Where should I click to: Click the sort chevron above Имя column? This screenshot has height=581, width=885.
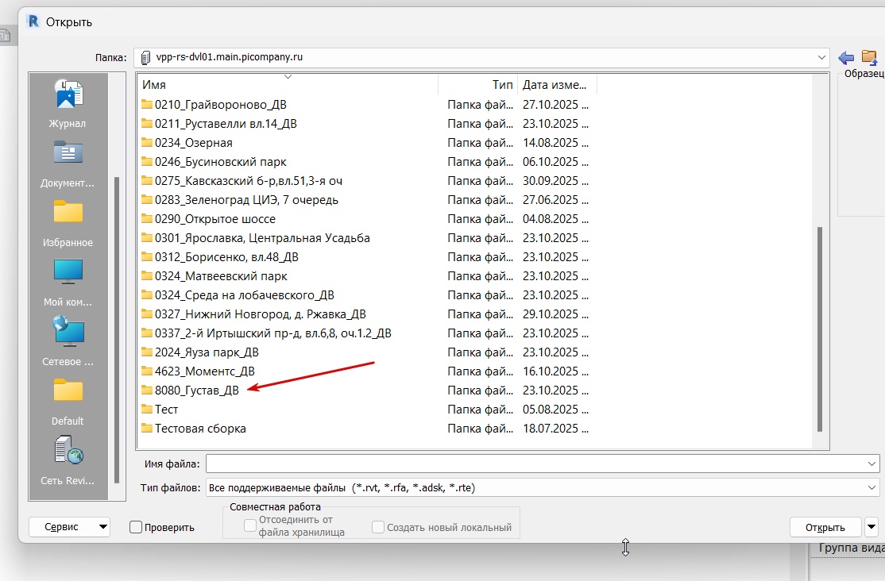click(x=288, y=77)
